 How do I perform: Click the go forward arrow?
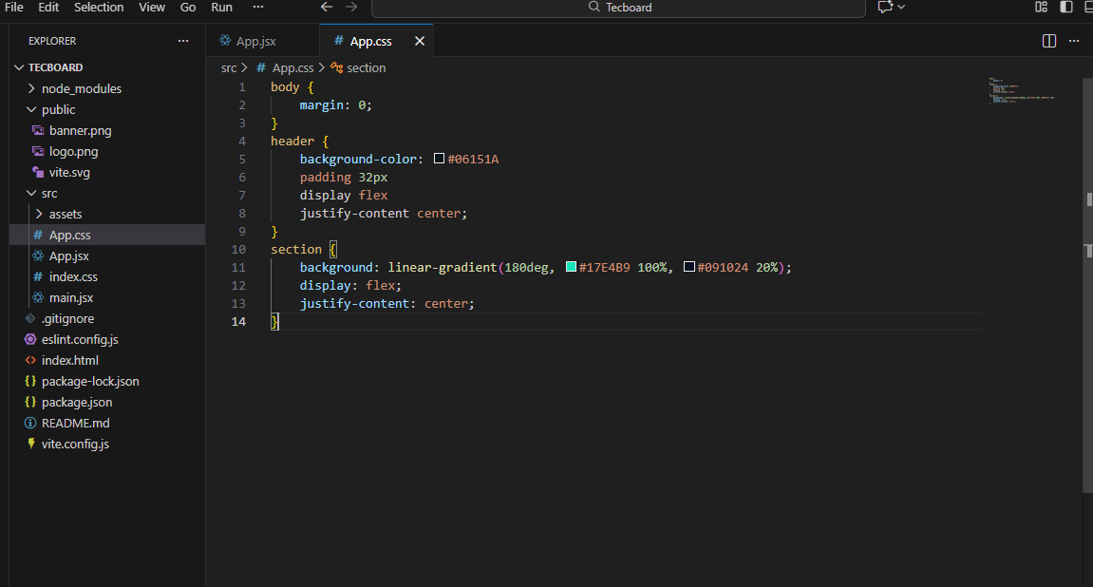pos(351,7)
